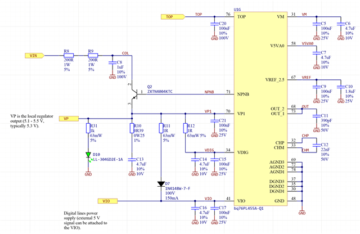The image size is (360, 234).
Task: Click the ZXTN4004KTC part name
Action: pyautogui.click(x=160, y=92)
